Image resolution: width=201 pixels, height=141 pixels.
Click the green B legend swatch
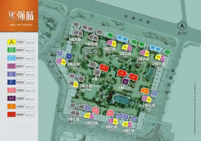click(11, 50)
